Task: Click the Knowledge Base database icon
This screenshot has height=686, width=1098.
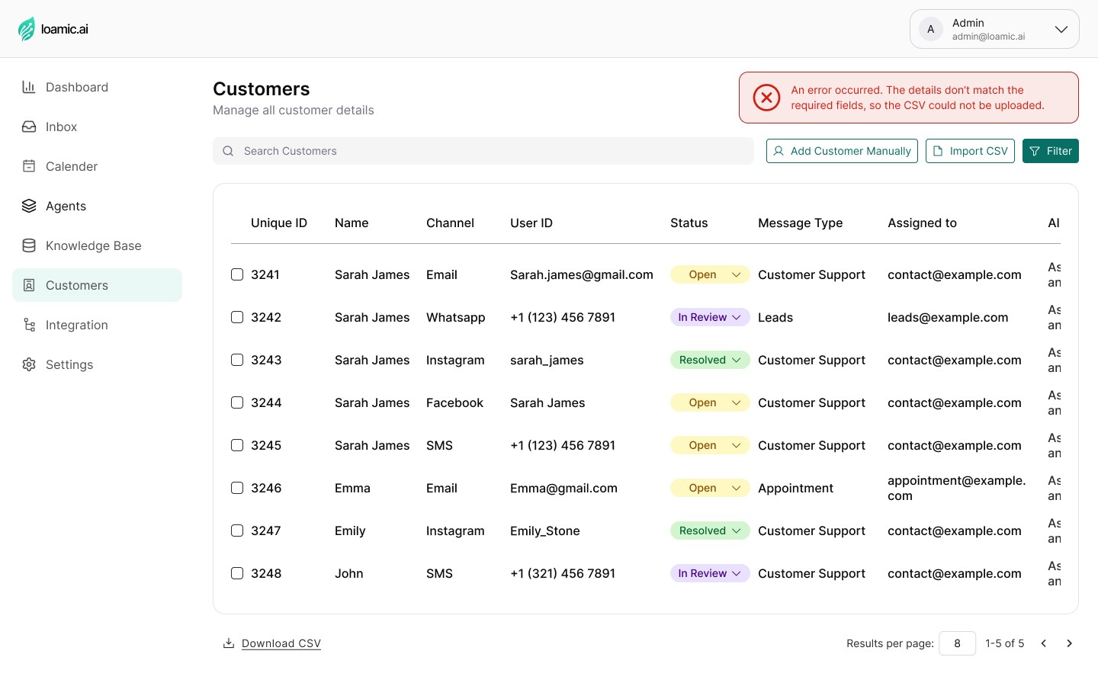Action: point(29,245)
